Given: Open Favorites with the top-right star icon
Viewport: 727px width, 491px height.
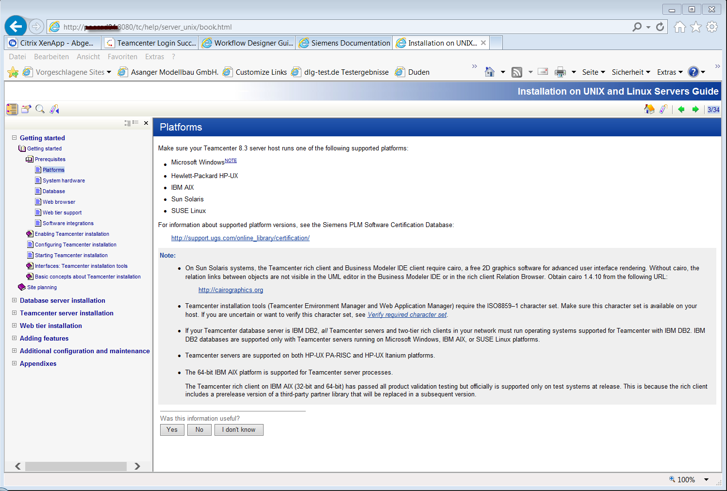Looking at the screenshot, I should 696,27.
